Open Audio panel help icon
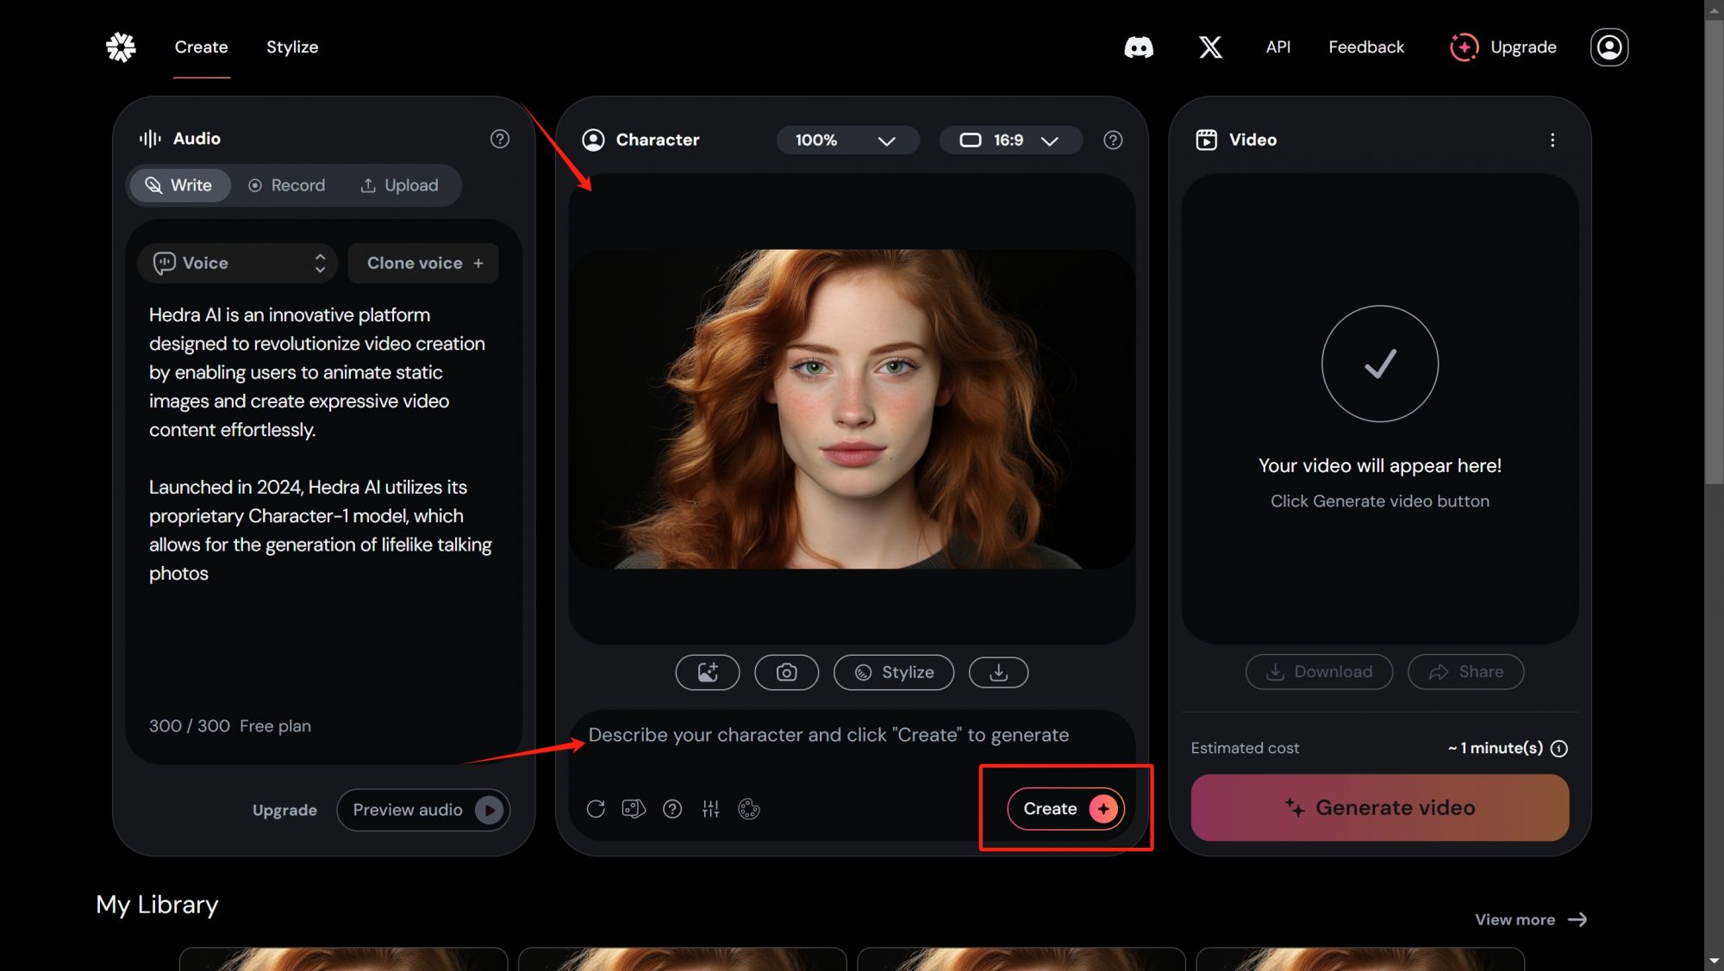Image resolution: width=1724 pixels, height=971 pixels. point(500,139)
